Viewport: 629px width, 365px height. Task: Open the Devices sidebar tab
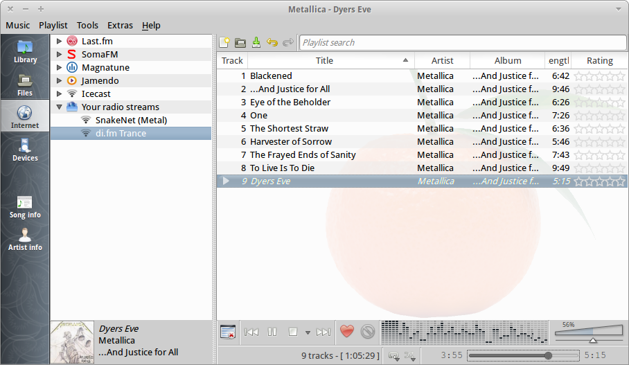point(25,150)
